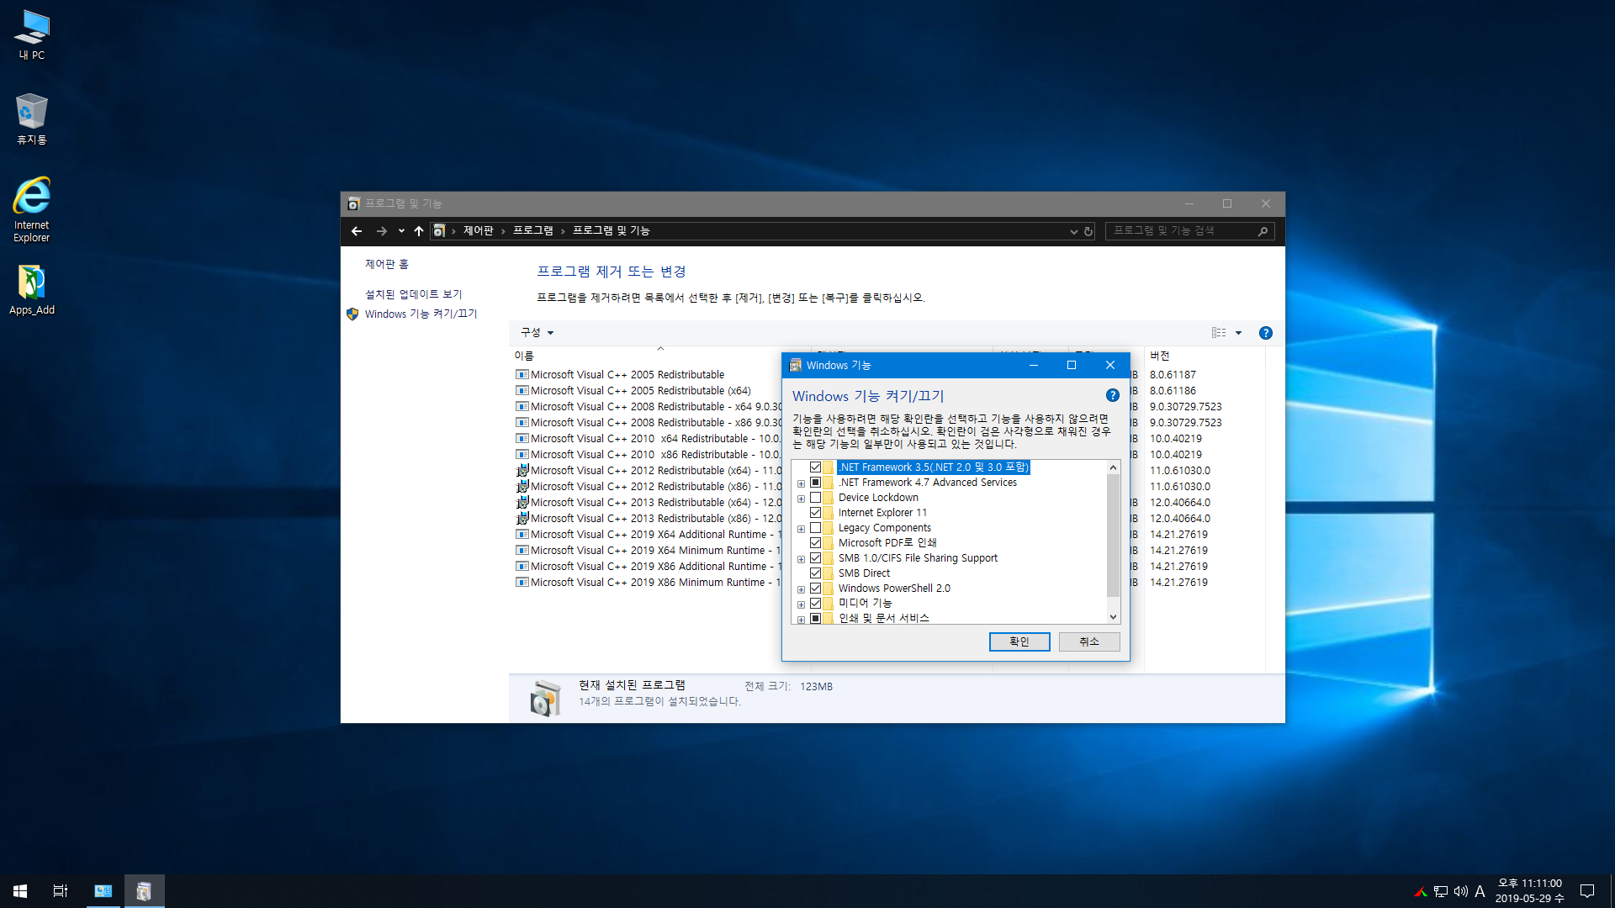The height and width of the screenshot is (908, 1615).
Task: Expand Windows PowerShell 2.0 node
Action: pos(801,589)
